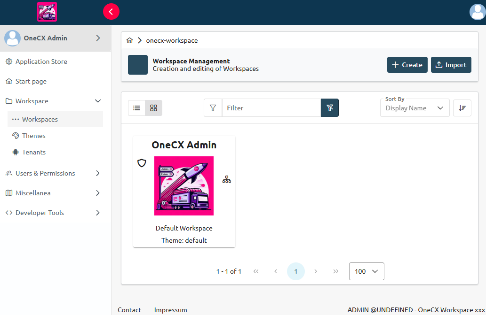Click the Create workspace button
This screenshot has height=315, width=486.
pyautogui.click(x=407, y=65)
